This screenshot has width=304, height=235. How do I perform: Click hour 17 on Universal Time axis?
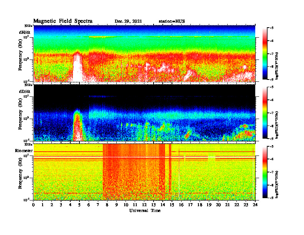click(x=190, y=205)
